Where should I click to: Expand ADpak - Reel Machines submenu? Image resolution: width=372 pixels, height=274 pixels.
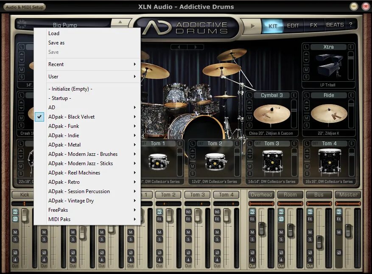point(92,173)
